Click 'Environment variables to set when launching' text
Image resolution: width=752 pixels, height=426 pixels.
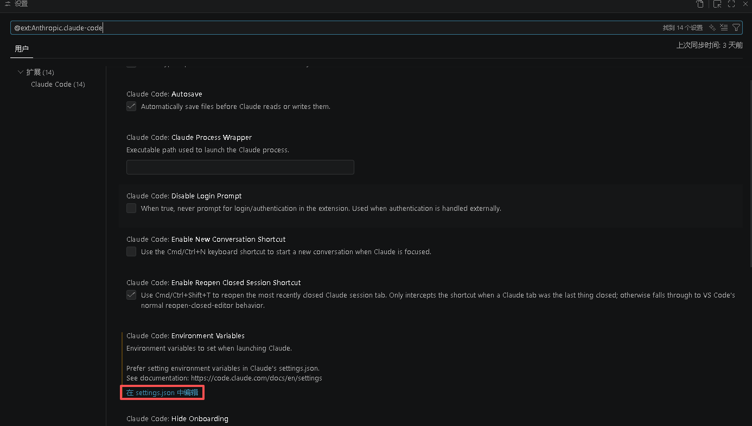point(209,348)
